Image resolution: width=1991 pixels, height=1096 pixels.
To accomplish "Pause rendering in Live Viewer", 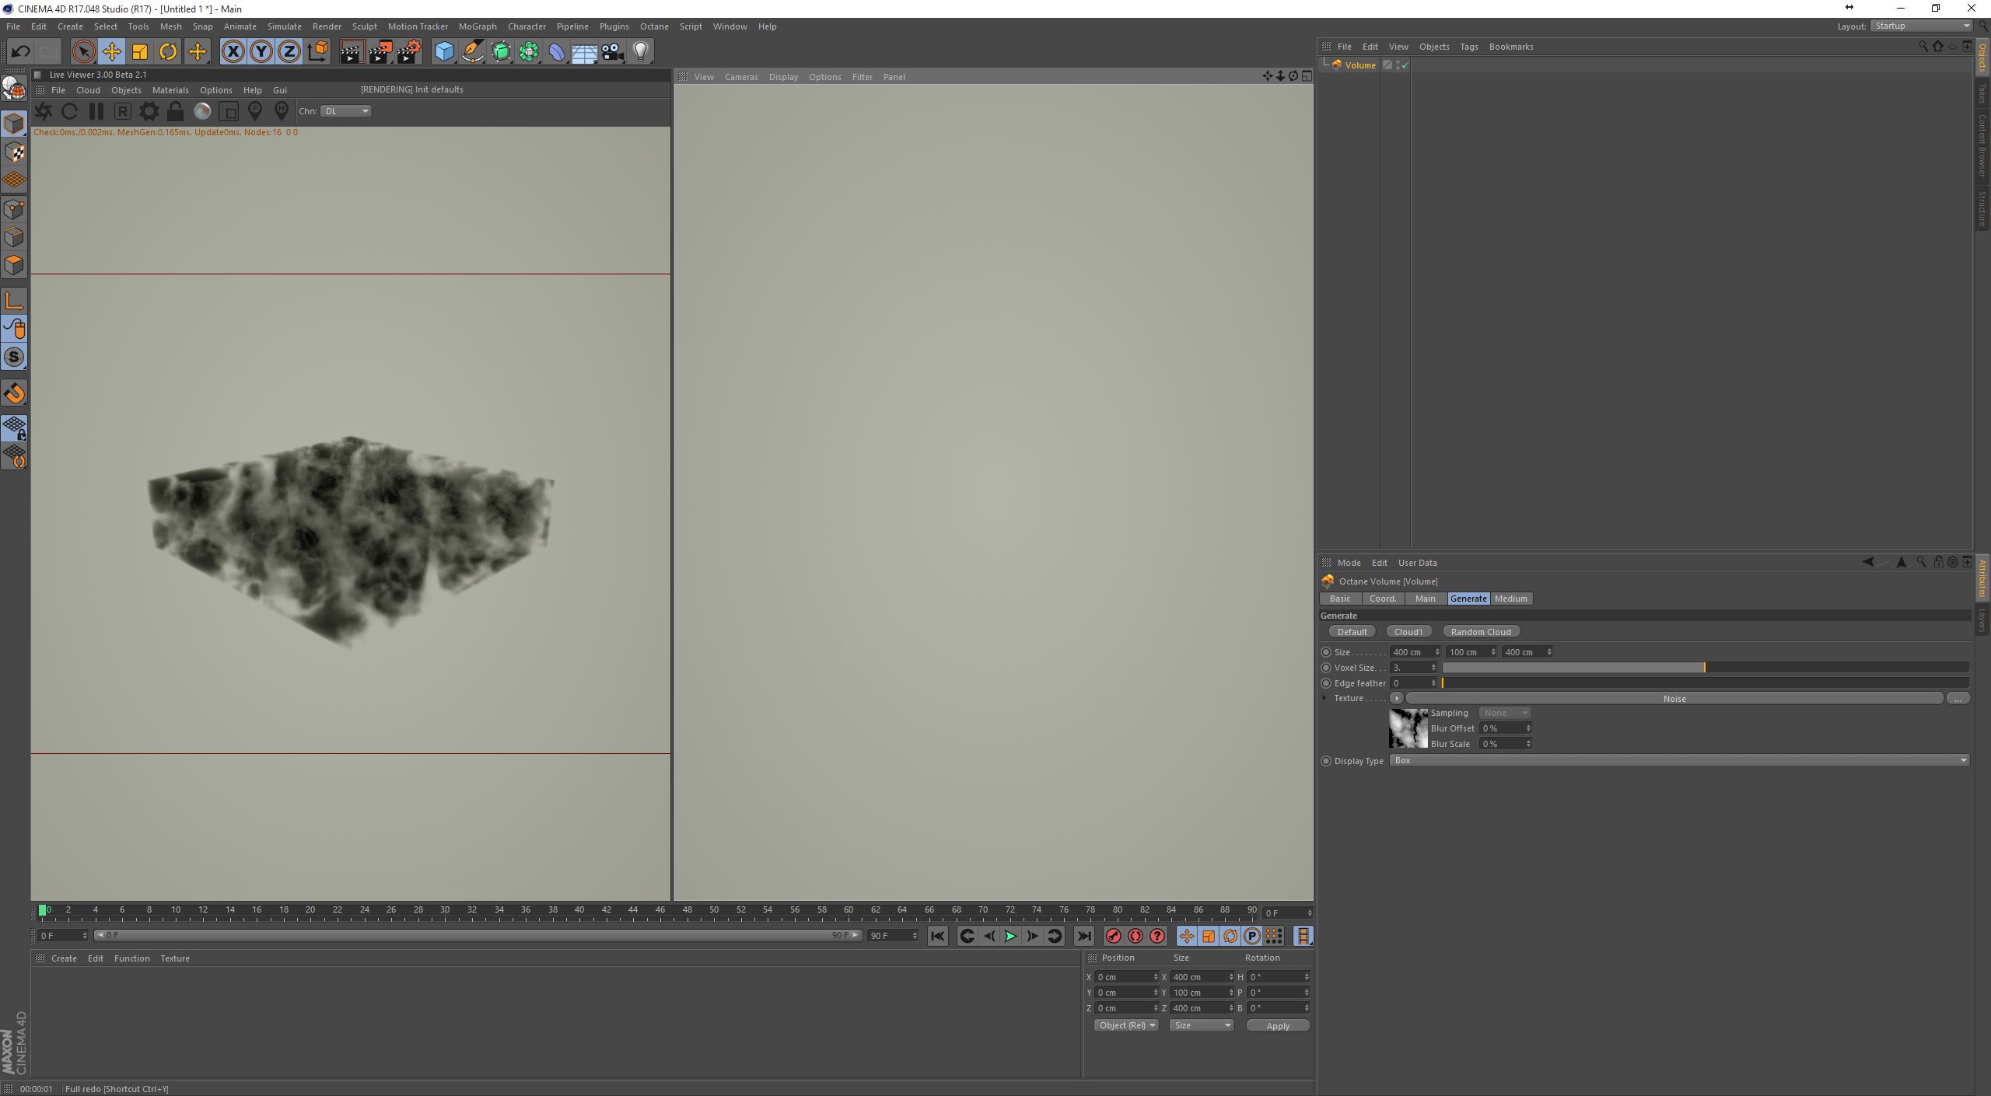I will pyautogui.click(x=96, y=111).
